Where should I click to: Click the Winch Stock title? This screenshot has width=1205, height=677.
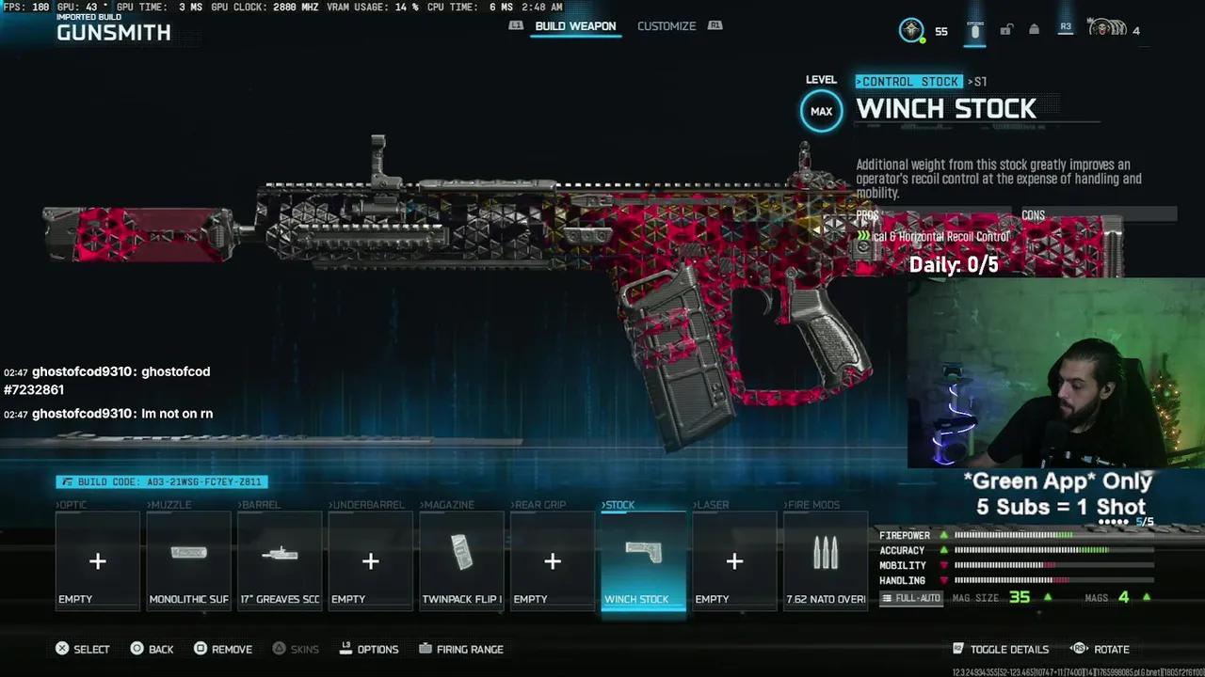(946, 109)
